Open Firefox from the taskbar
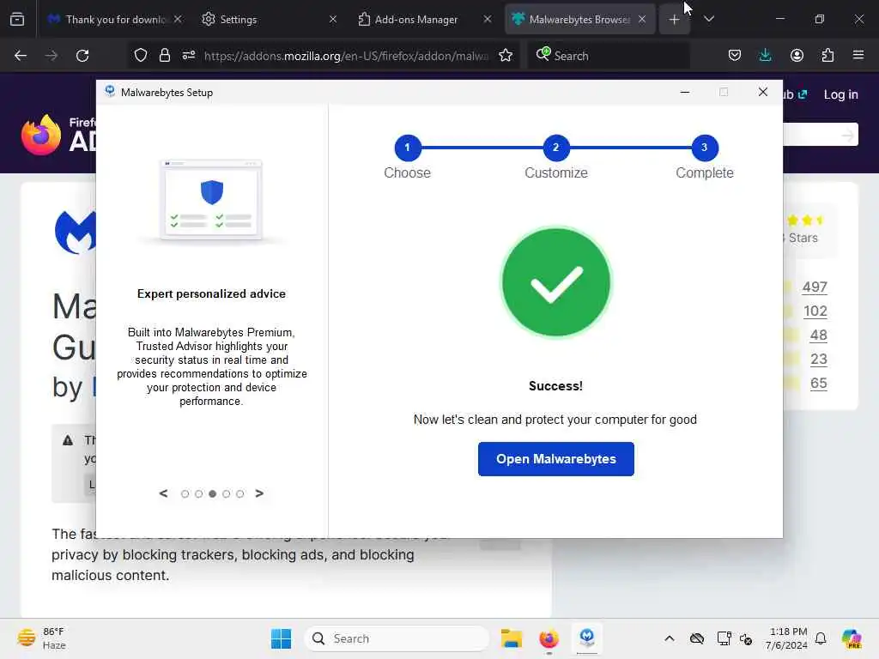This screenshot has width=879, height=659. pos(549,638)
